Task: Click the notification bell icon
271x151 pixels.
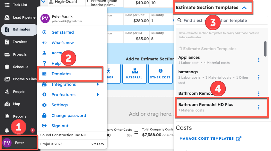Action: tap(7, 130)
